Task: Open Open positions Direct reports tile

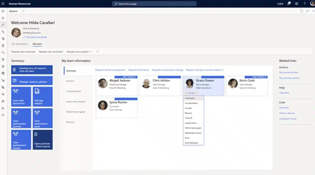Action: 42,140
